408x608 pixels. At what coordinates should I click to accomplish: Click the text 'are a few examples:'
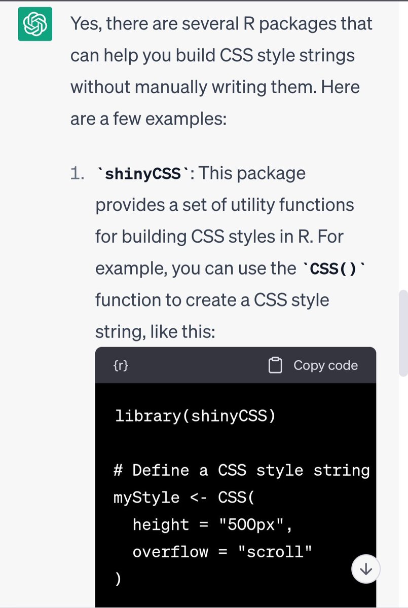point(147,119)
